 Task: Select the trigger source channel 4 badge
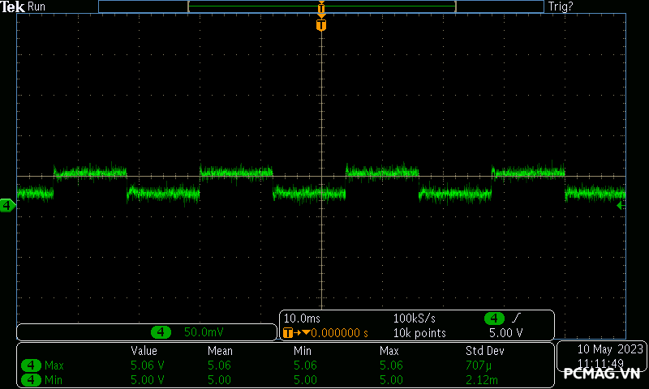(x=493, y=318)
